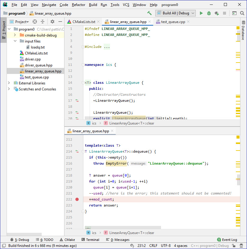The image size is (247, 249).
Task: Open Search Everywhere magnifier icon
Action: coord(242,13)
